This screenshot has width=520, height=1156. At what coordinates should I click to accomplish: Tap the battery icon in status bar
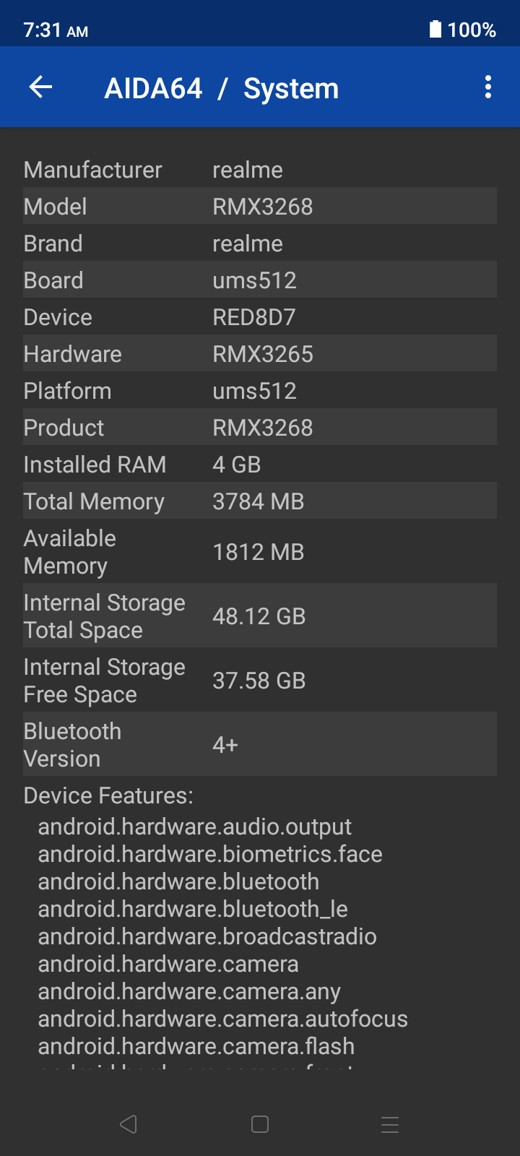[x=435, y=29]
